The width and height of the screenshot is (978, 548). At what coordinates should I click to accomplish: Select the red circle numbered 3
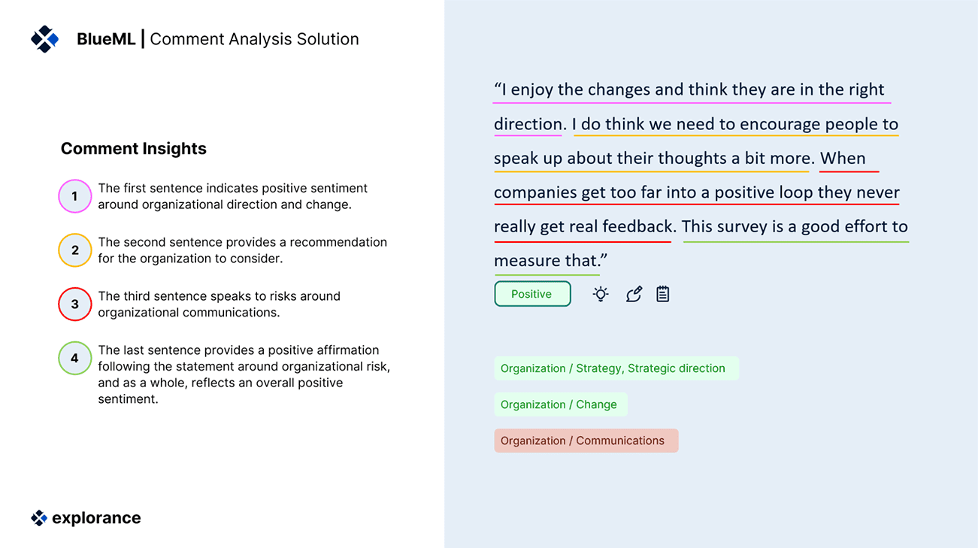(74, 304)
